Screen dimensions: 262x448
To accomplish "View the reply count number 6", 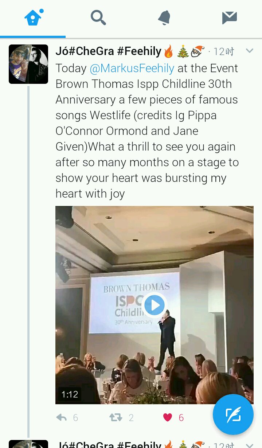I will click(75, 418).
